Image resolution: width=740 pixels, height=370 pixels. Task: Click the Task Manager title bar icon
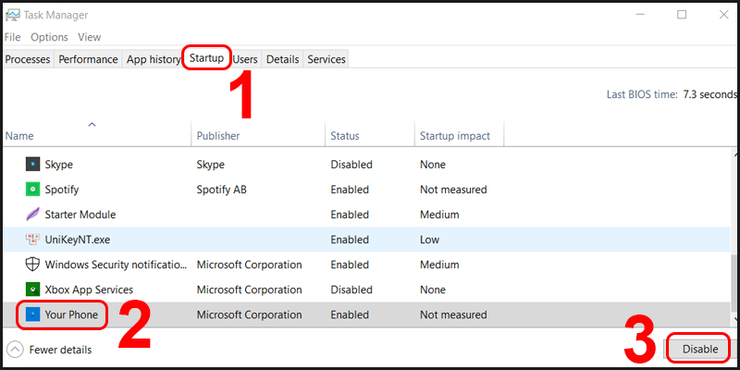click(x=12, y=15)
